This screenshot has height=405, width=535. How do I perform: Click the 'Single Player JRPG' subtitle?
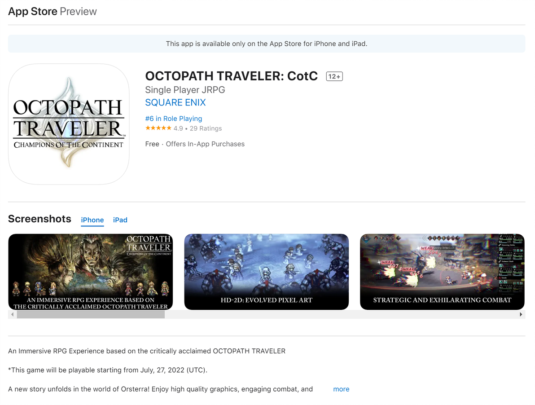coord(185,90)
